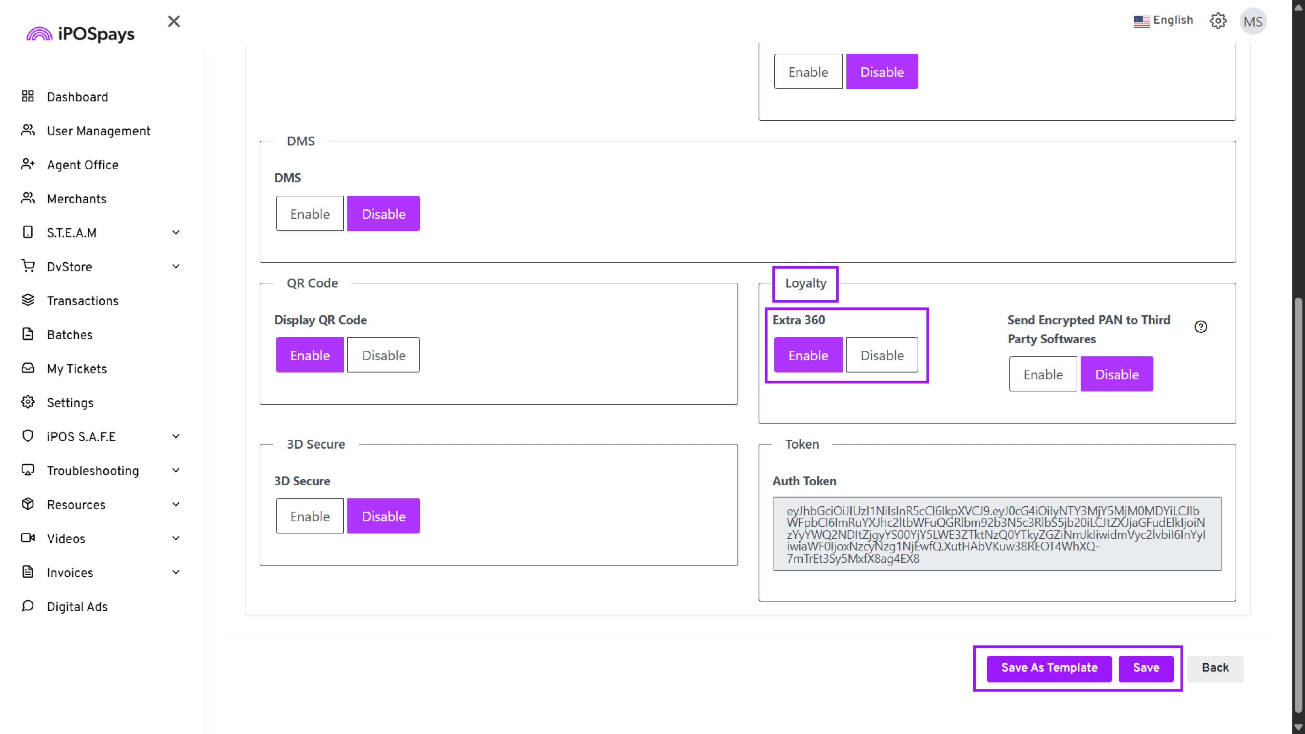Expand the S.T.E.A.M menu chevron
1305x734 pixels.
pyautogui.click(x=176, y=232)
